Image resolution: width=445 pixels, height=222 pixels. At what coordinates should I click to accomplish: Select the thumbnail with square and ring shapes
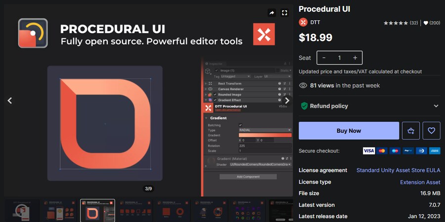pyautogui.click(x=173, y=210)
